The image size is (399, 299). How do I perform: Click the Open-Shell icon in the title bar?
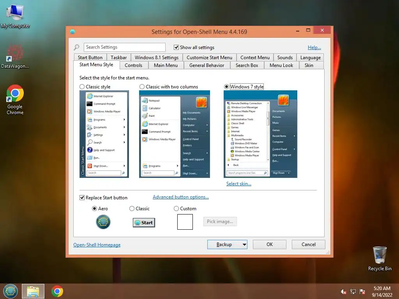[x=72, y=32]
